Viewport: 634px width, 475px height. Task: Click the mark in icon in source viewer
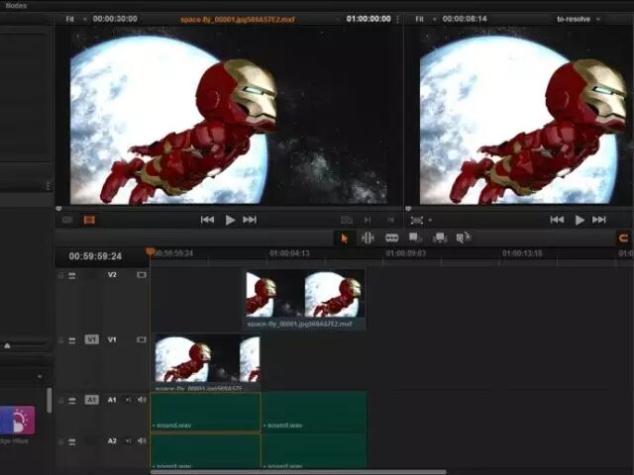click(368, 220)
